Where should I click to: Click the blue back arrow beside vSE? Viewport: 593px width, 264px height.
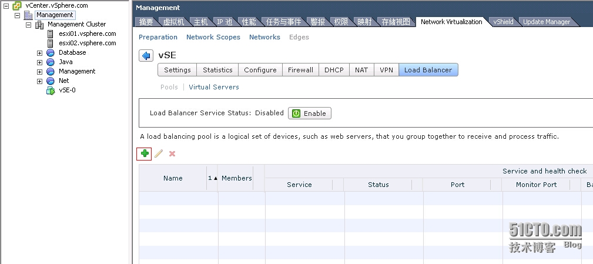point(146,56)
